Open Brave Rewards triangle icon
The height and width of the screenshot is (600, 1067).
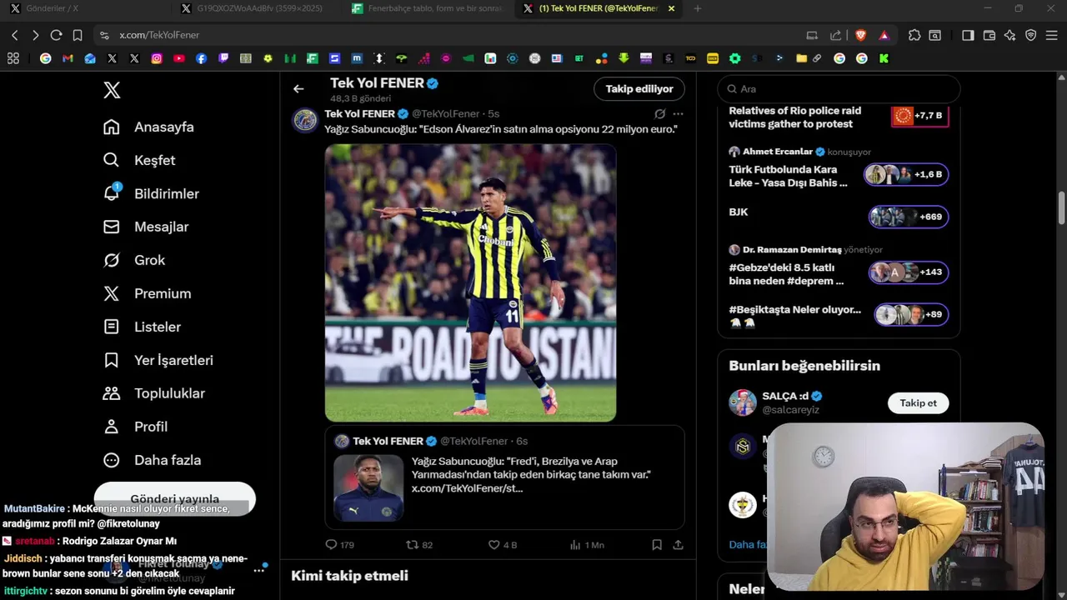884,35
